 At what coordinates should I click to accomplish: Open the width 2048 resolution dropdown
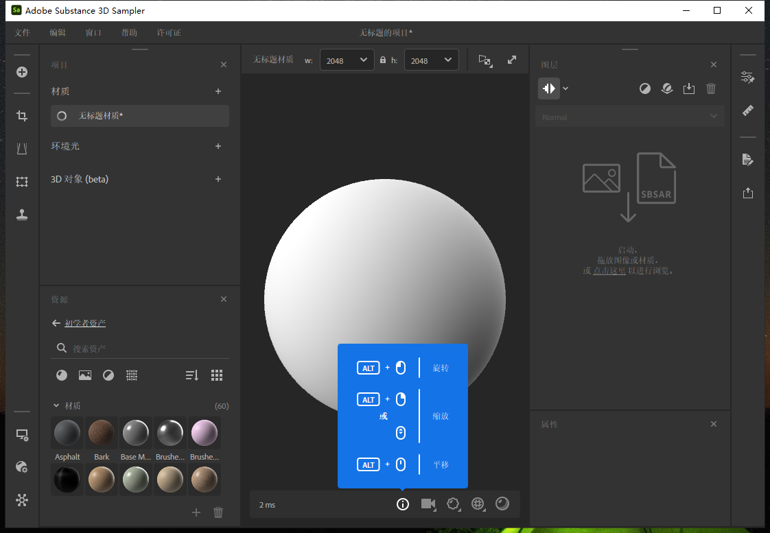point(347,60)
